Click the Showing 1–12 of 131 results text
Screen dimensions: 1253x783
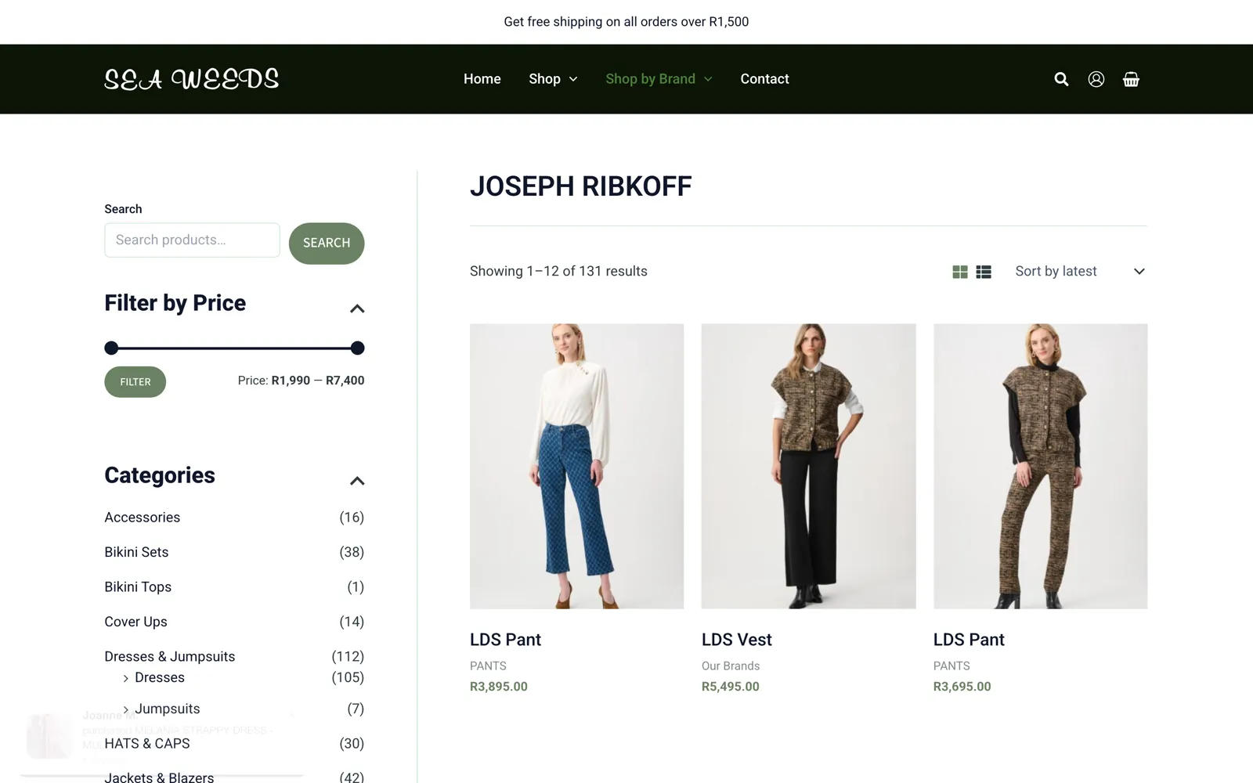558,272
